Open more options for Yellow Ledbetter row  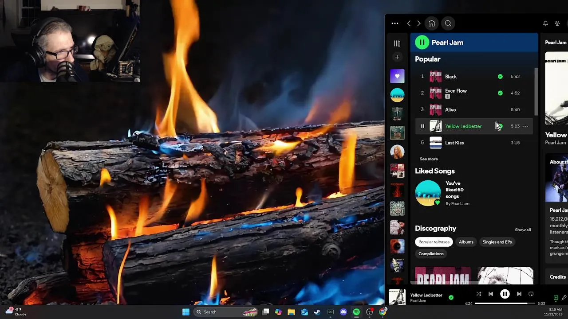[526, 126]
